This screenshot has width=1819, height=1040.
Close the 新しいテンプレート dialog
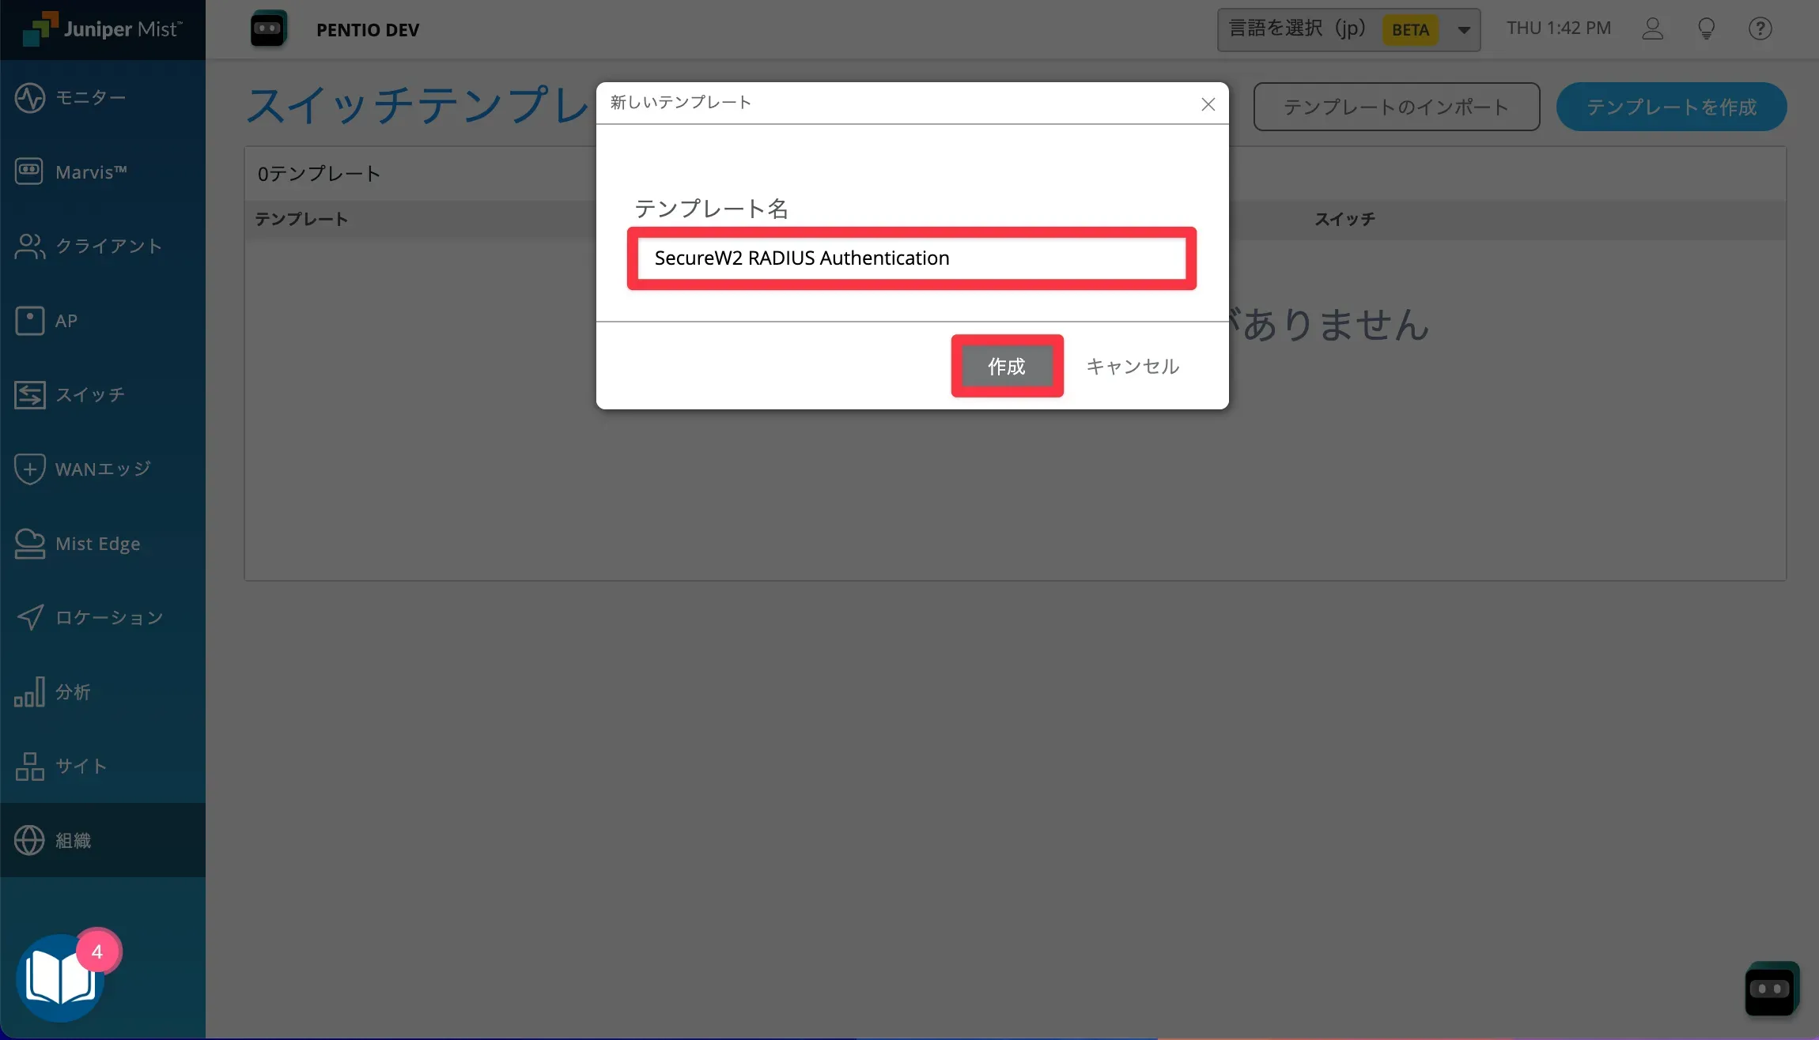pos(1208,104)
